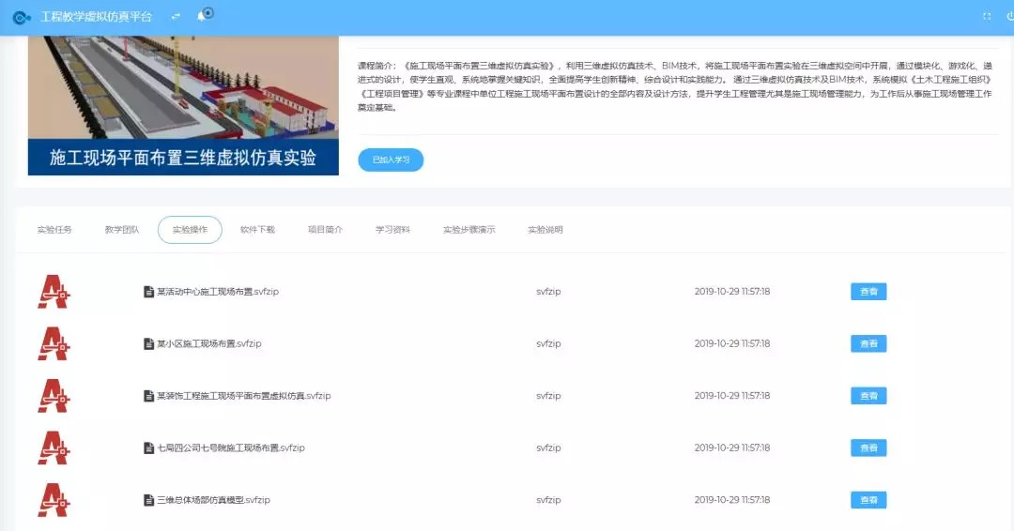The image size is (1014, 531).
Task: Click 查看 for 三维总体场部仿真模型.svfzip
Action: (868, 500)
